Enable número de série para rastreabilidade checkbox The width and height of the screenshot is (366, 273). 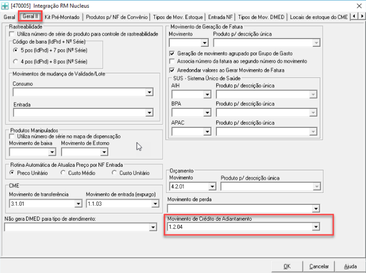pos(12,34)
